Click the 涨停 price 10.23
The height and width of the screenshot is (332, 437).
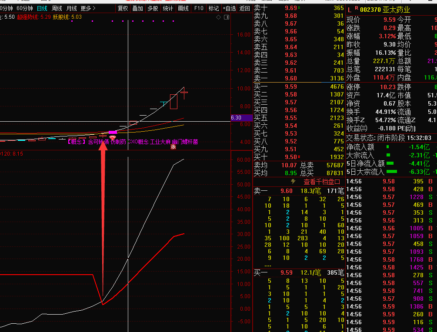388,87
